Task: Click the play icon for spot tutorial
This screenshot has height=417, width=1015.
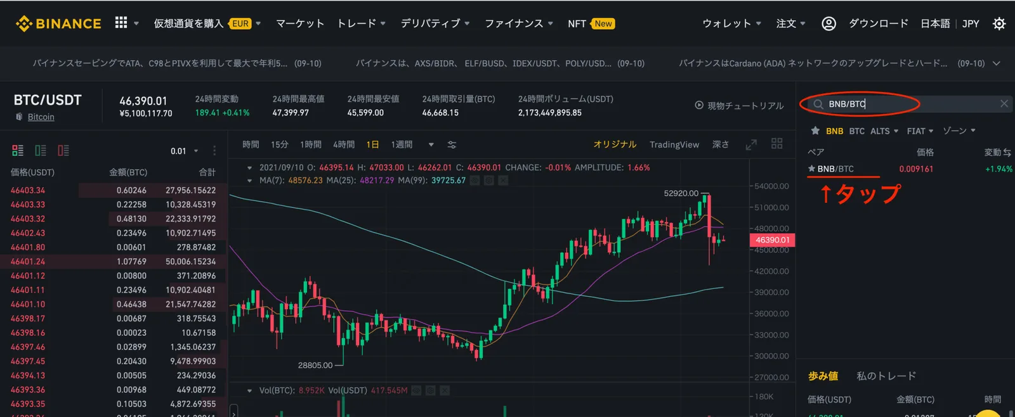Action: [699, 105]
